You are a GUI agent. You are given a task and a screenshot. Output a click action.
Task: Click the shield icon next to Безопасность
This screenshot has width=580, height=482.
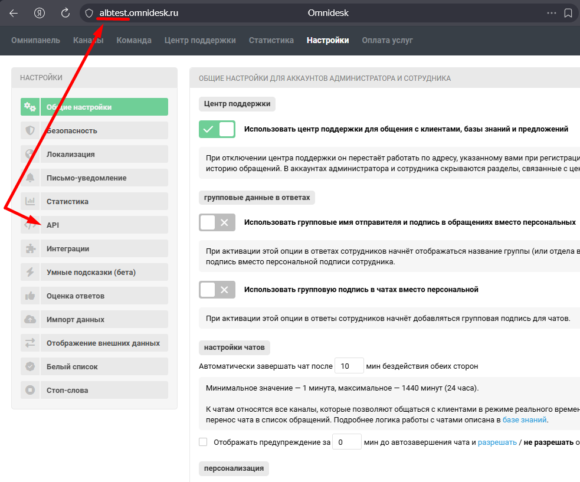pos(30,130)
